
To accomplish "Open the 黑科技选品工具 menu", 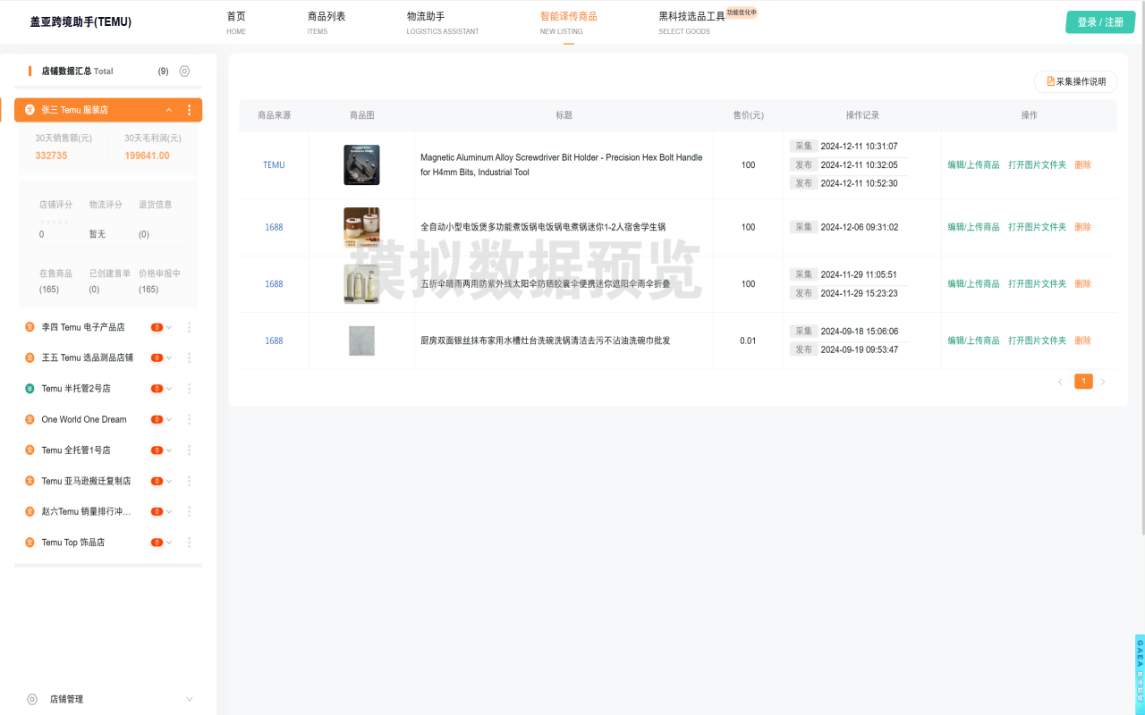I will pyautogui.click(x=685, y=22).
